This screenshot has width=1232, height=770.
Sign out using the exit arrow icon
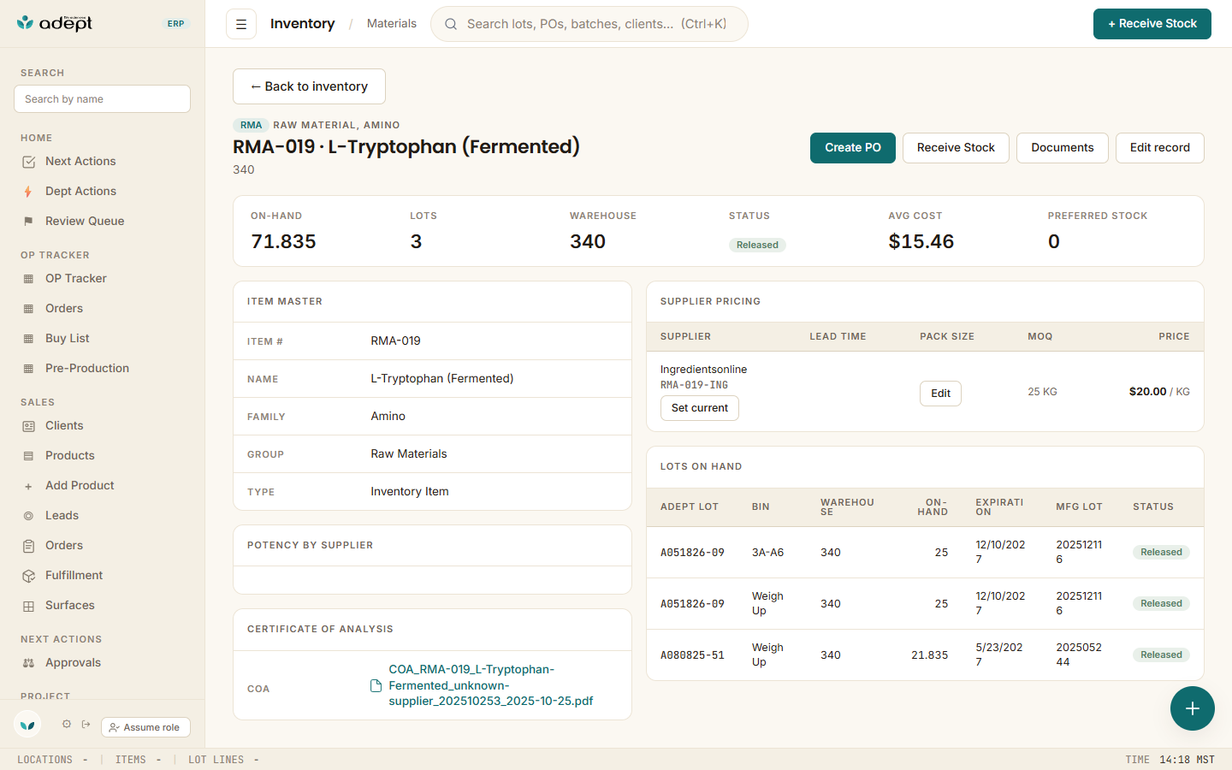tap(86, 725)
